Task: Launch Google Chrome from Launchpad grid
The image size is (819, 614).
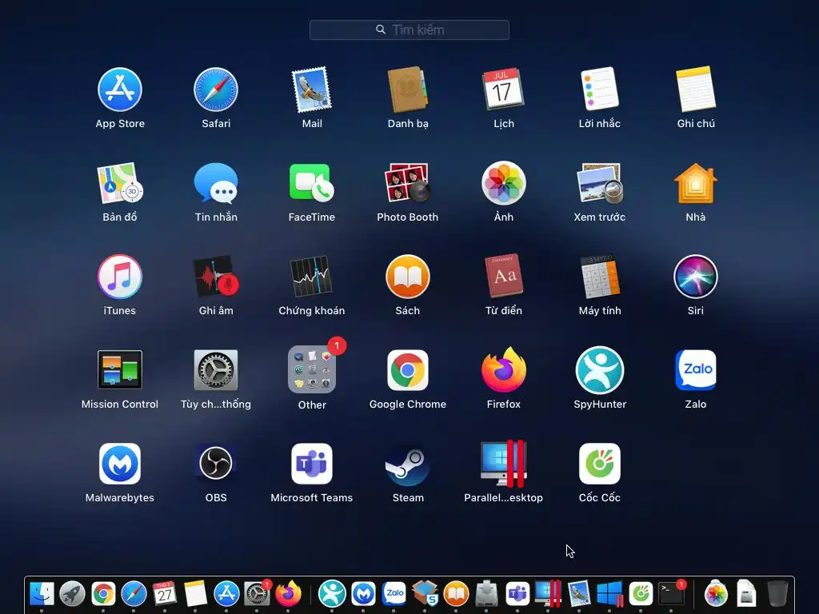Action: (x=407, y=370)
